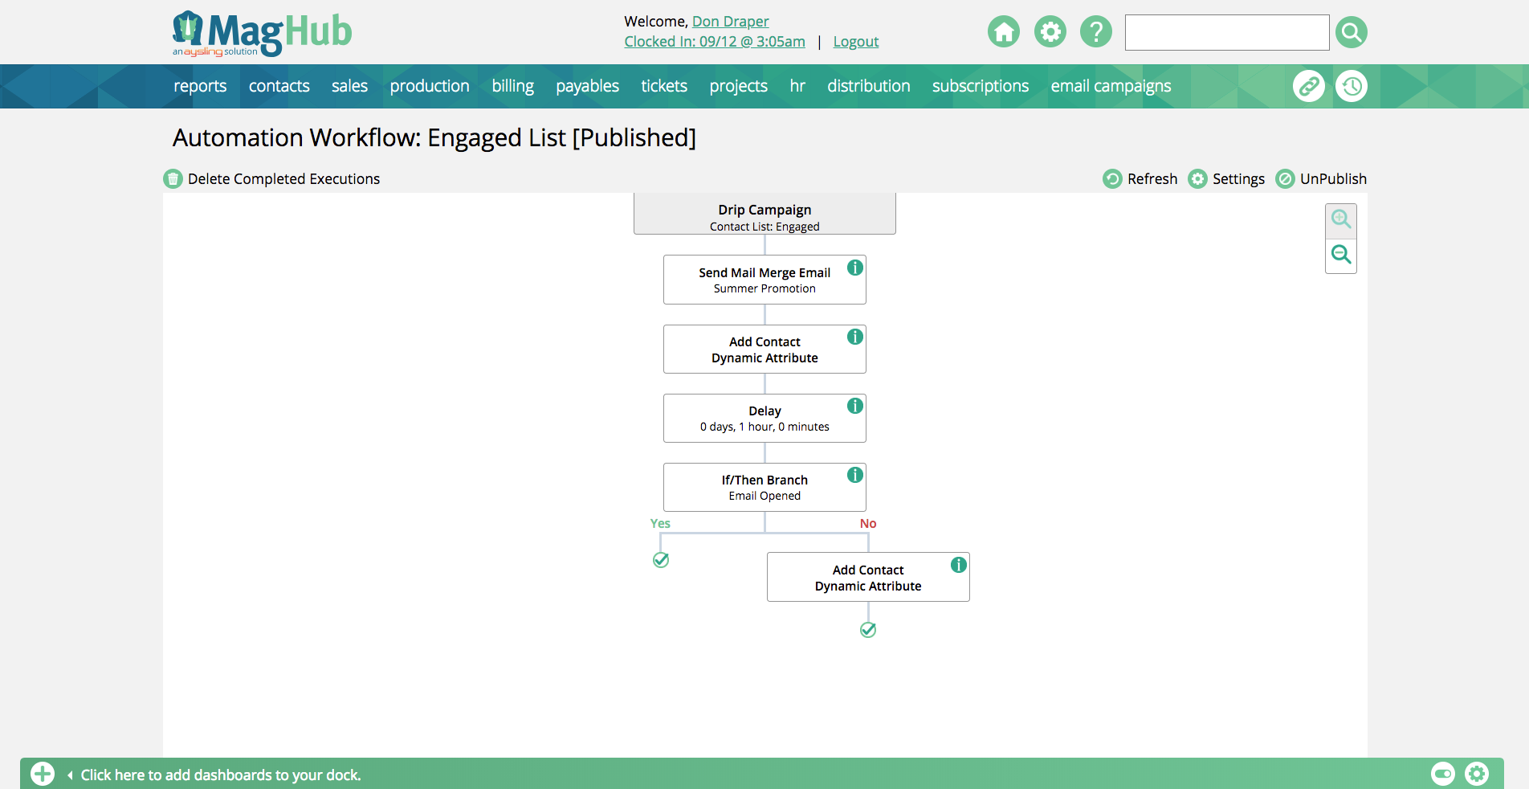Go to the home dashboard icon
This screenshot has width=1529, height=789.
1003,32
